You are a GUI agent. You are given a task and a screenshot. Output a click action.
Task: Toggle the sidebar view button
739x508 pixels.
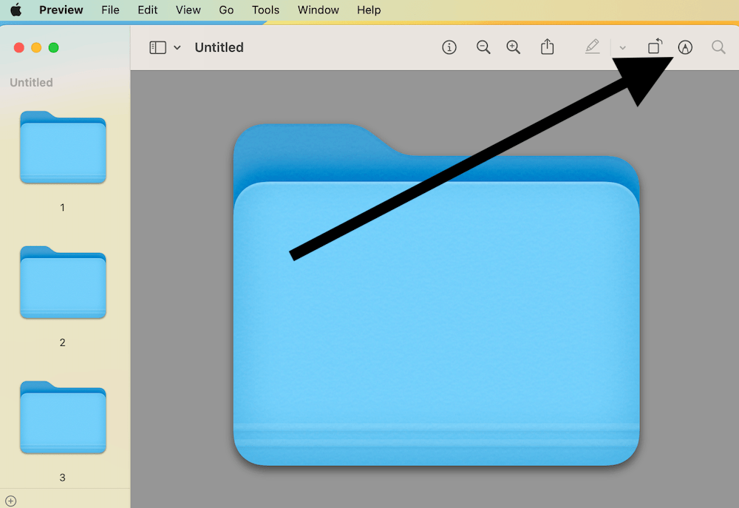[158, 47]
